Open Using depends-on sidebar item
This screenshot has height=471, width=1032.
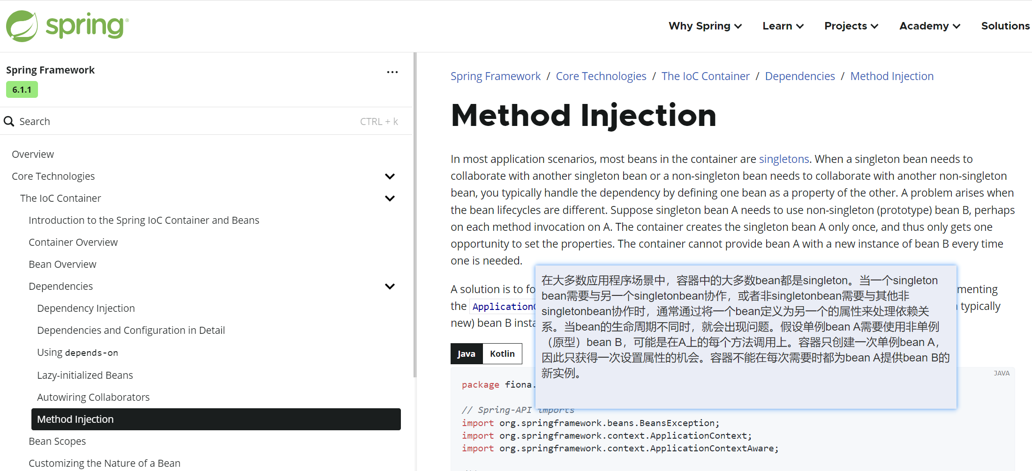tap(77, 353)
